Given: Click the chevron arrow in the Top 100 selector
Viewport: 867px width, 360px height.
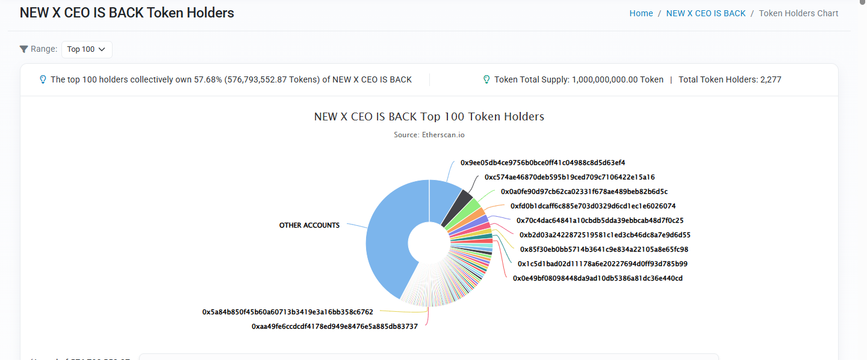Looking at the screenshot, I should [102, 49].
